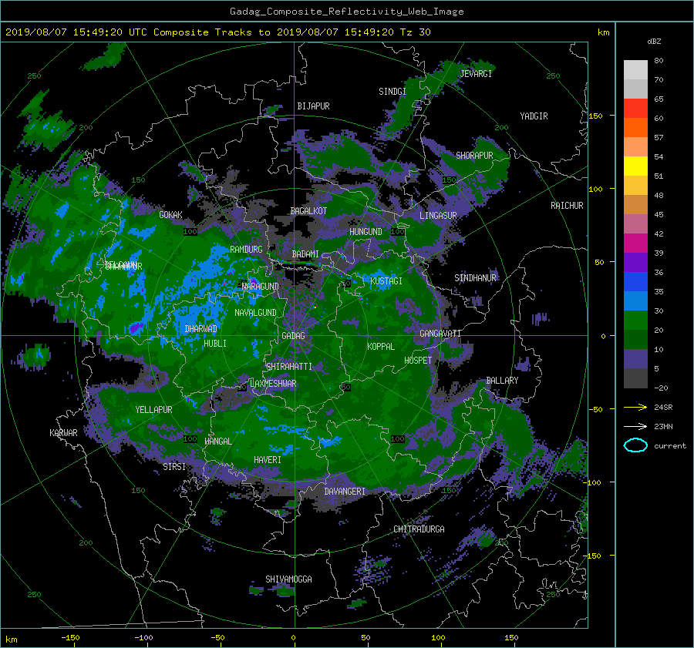Click the yellow 24SR arrow legend icon
The height and width of the screenshot is (648, 694).
point(635,407)
